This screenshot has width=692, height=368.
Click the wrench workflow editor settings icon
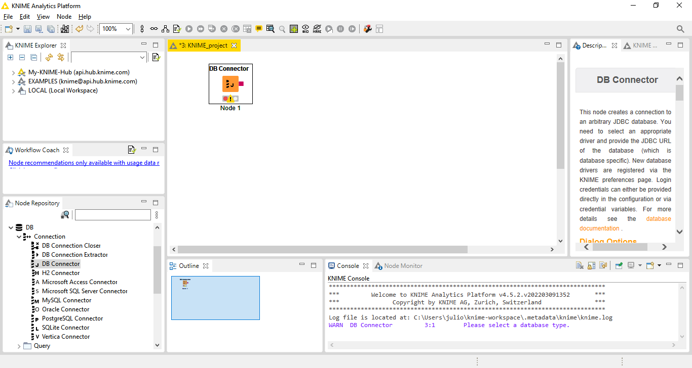pos(367,29)
